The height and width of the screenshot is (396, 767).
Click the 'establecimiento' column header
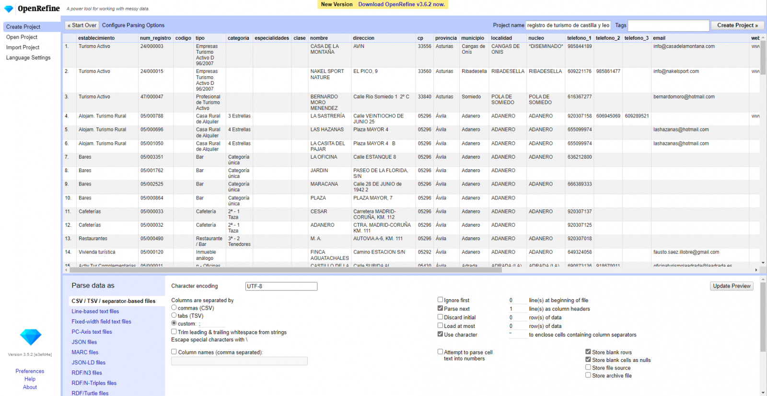pyautogui.click(x=96, y=38)
